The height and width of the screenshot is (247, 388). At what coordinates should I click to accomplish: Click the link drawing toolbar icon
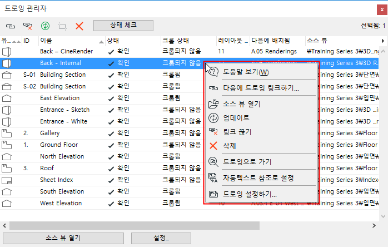coord(11,26)
